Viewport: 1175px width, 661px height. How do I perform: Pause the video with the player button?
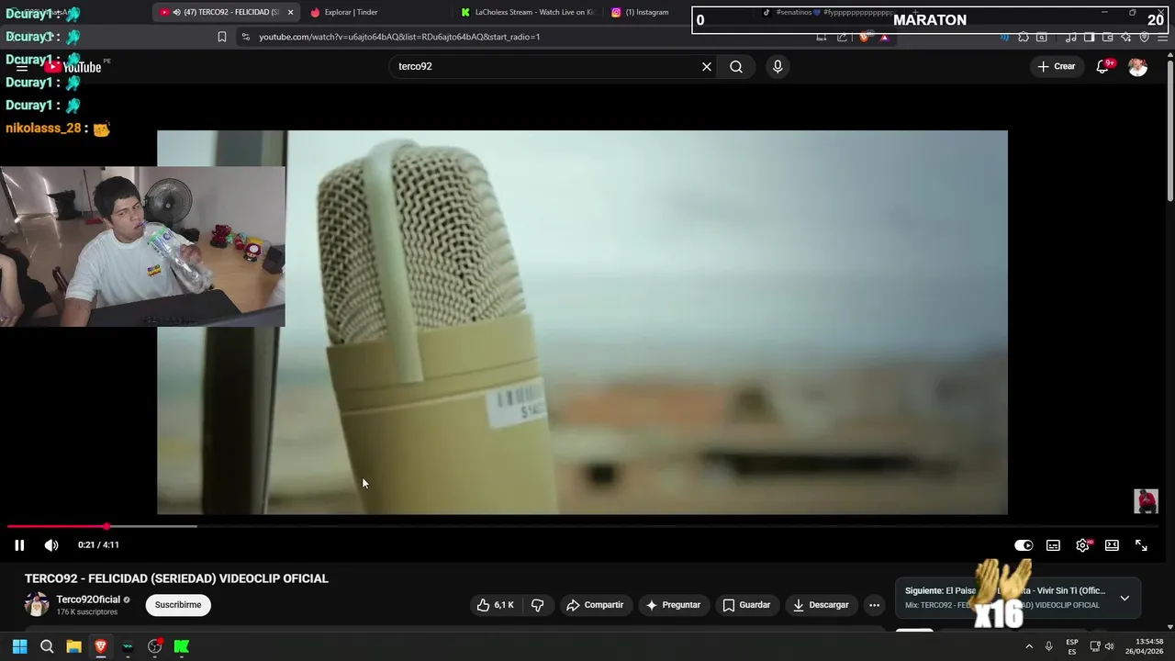[19, 545]
